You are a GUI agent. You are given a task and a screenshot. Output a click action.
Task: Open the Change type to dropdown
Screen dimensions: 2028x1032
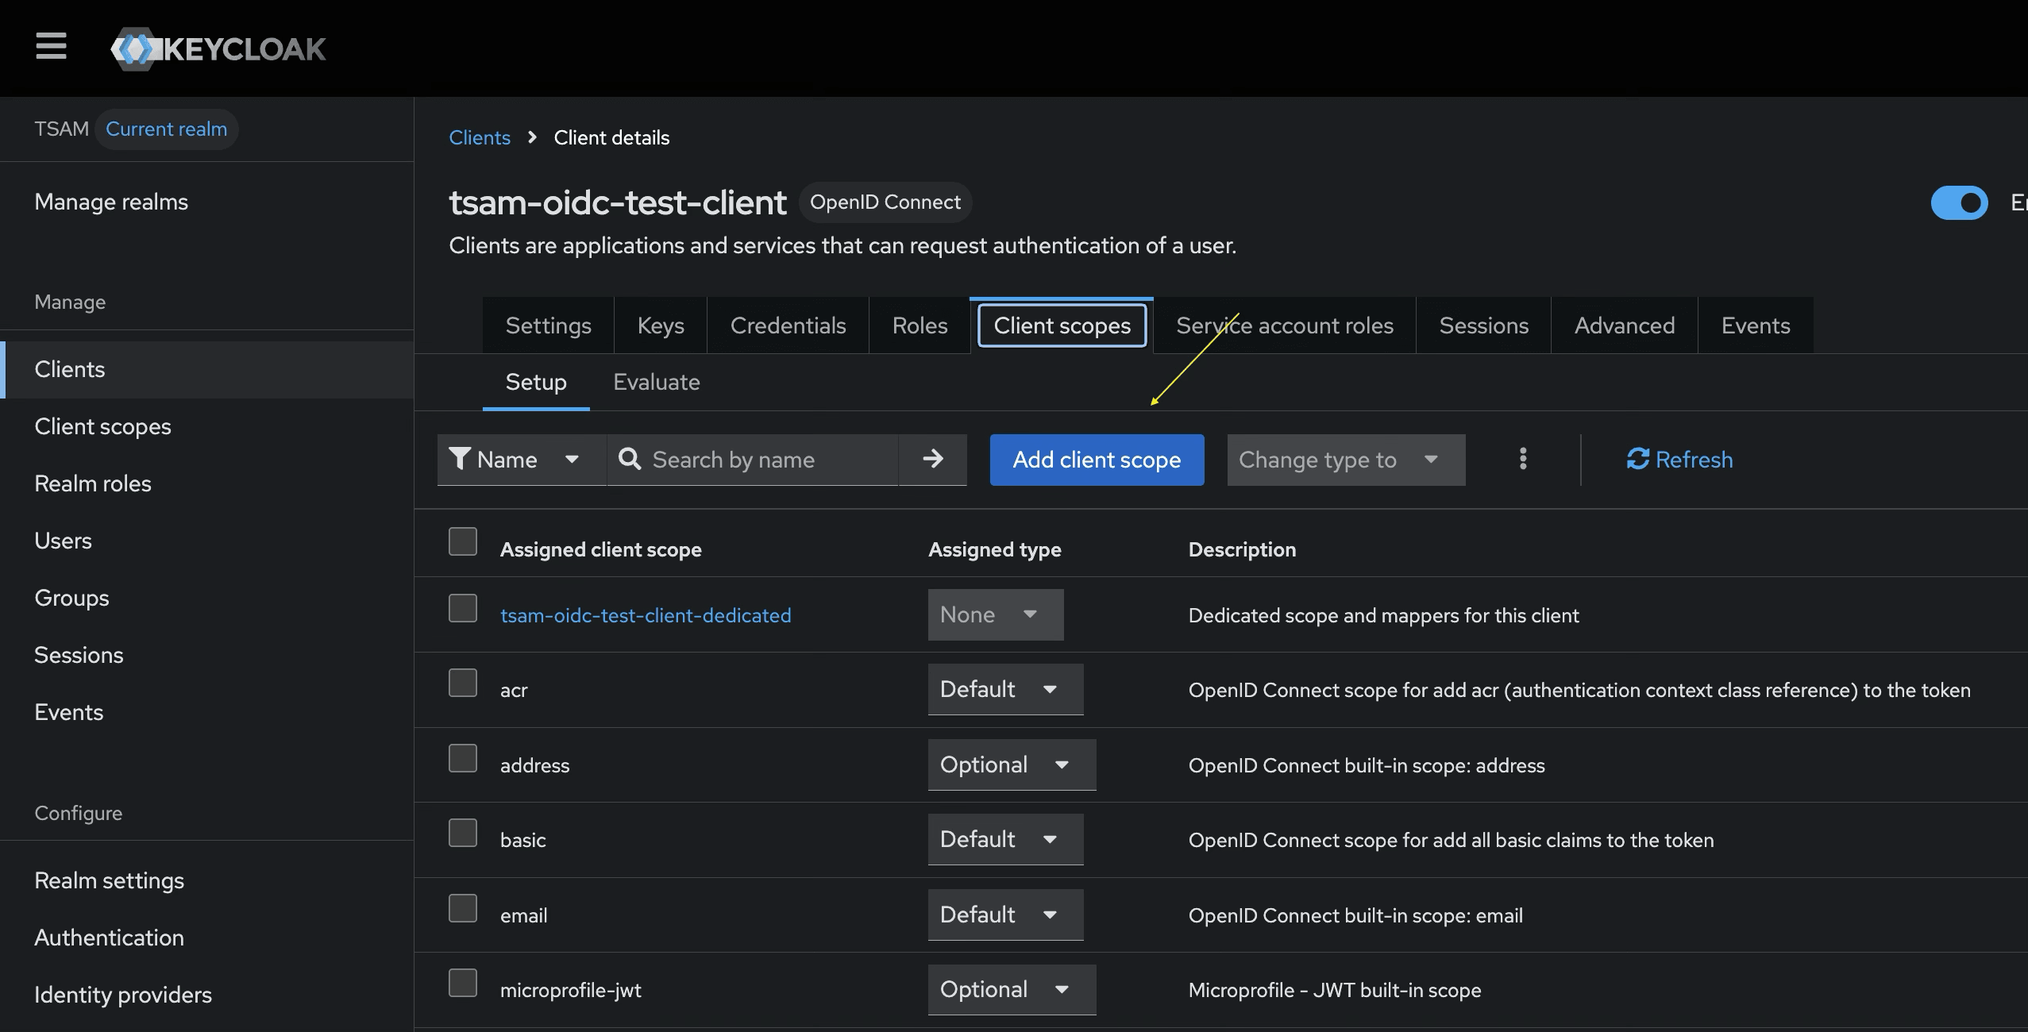coord(1346,459)
